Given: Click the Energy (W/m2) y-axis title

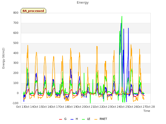Looking at the screenshot, I should tap(3, 58).
